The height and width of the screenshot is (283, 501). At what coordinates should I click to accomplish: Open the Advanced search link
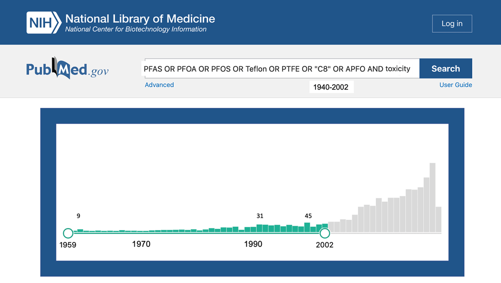point(159,85)
